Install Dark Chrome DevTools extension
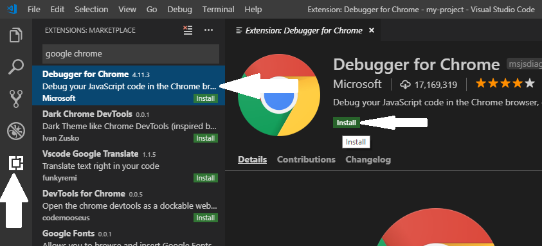The width and height of the screenshot is (542, 246). click(x=206, y=138)
